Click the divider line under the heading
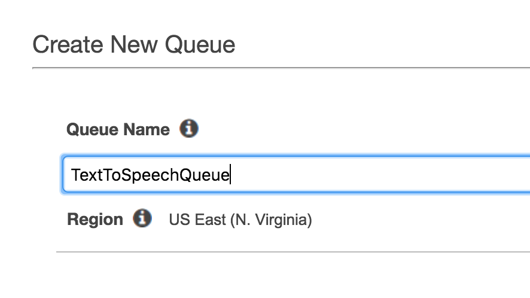This screenshot has width=530, height=298. coord(281,68)
